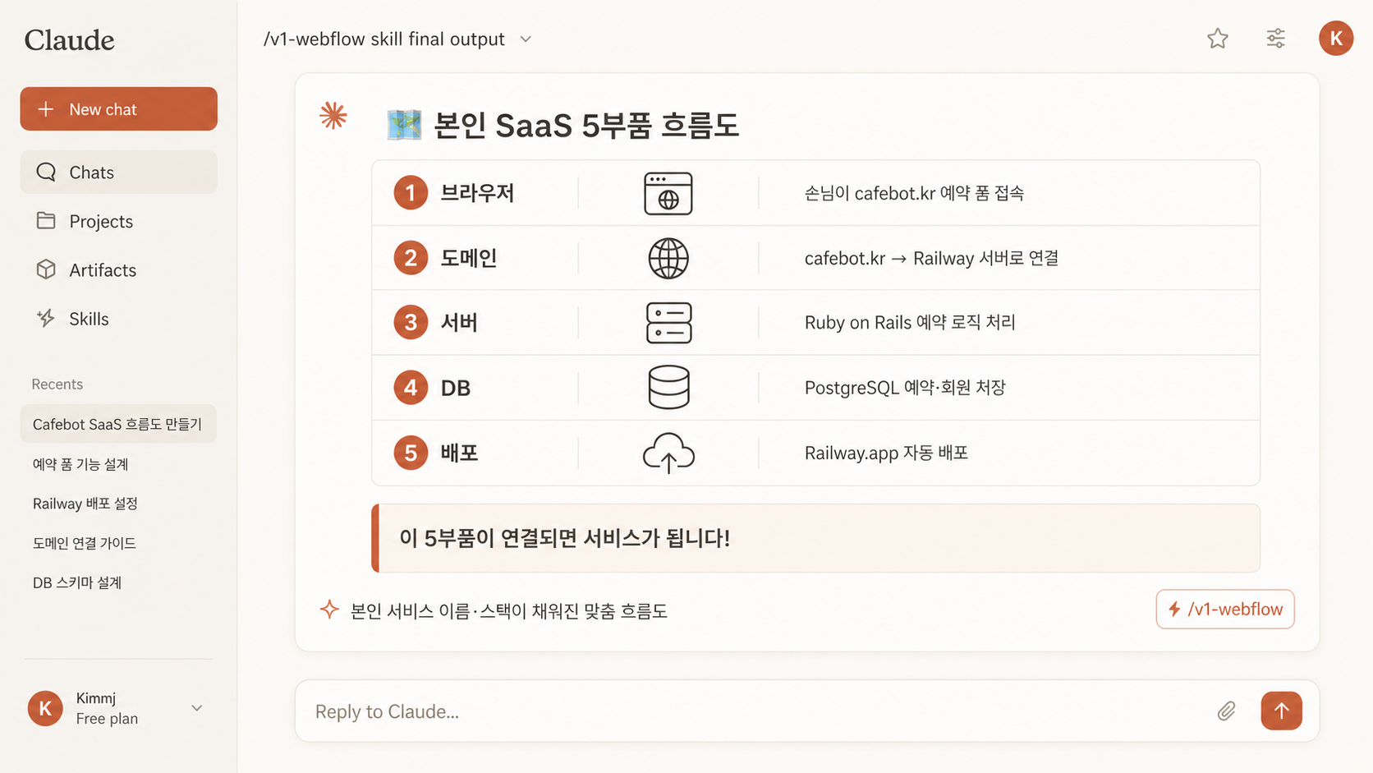Click the cloud upload icon
This screenshot has width=1373, height=773.
(x=668, y=453)
